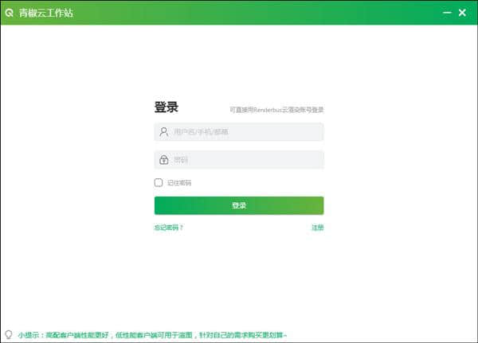Click the 青椒云 logo icon in title bar
The height and width of the screenshot is (343, 478).
click(x=10, y=13)
